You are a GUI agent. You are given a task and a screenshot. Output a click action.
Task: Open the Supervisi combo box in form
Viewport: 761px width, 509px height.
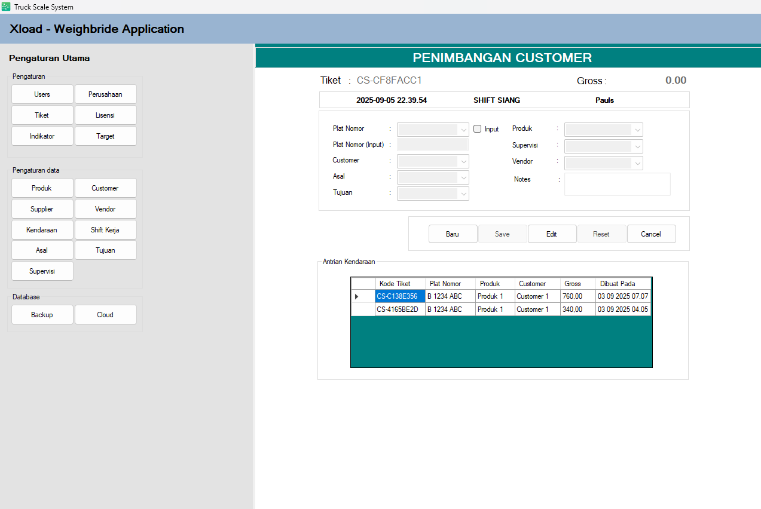click(638, 146)
